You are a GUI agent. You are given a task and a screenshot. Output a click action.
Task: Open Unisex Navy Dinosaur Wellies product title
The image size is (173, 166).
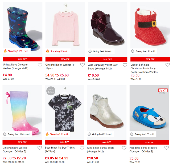pos(15,66)
